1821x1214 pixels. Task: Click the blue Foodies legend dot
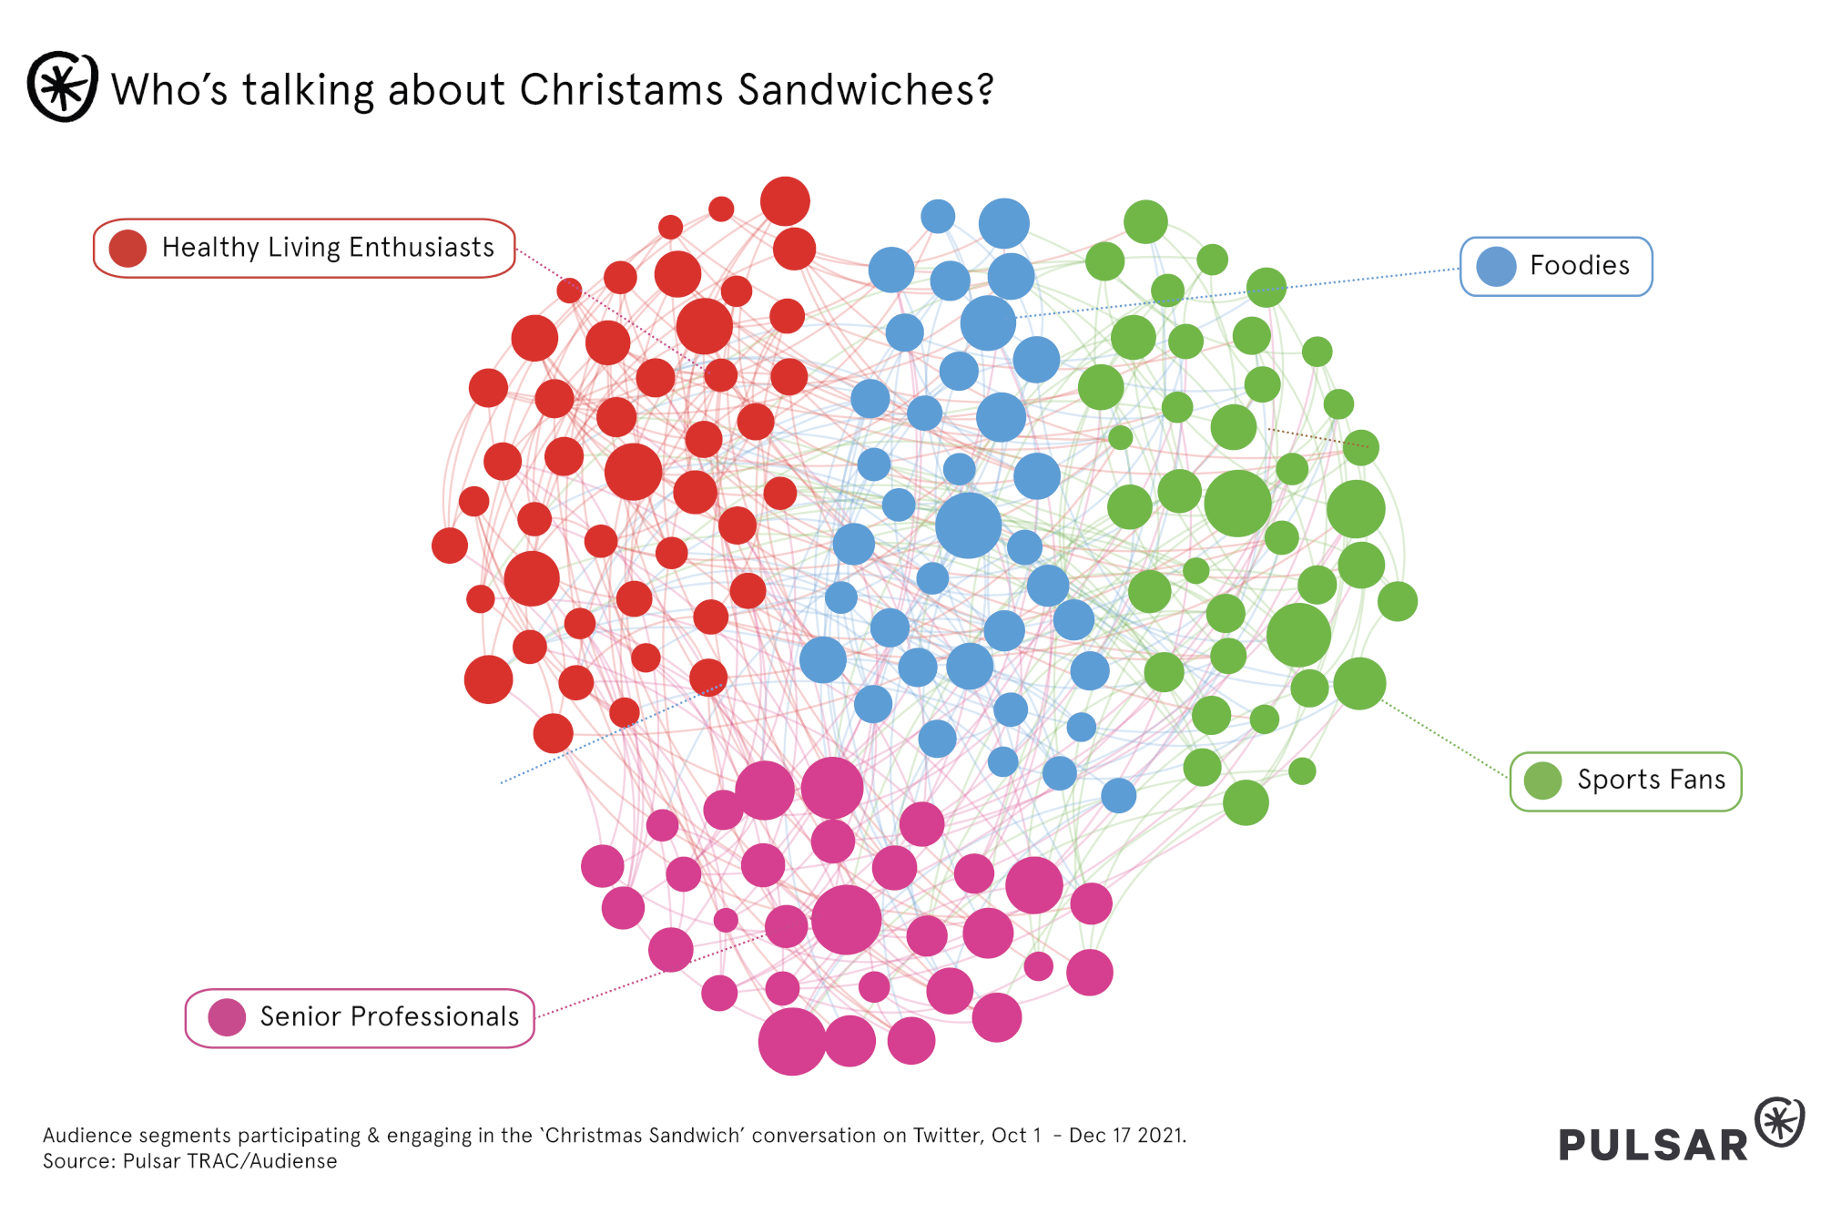tap(1496, 267)
